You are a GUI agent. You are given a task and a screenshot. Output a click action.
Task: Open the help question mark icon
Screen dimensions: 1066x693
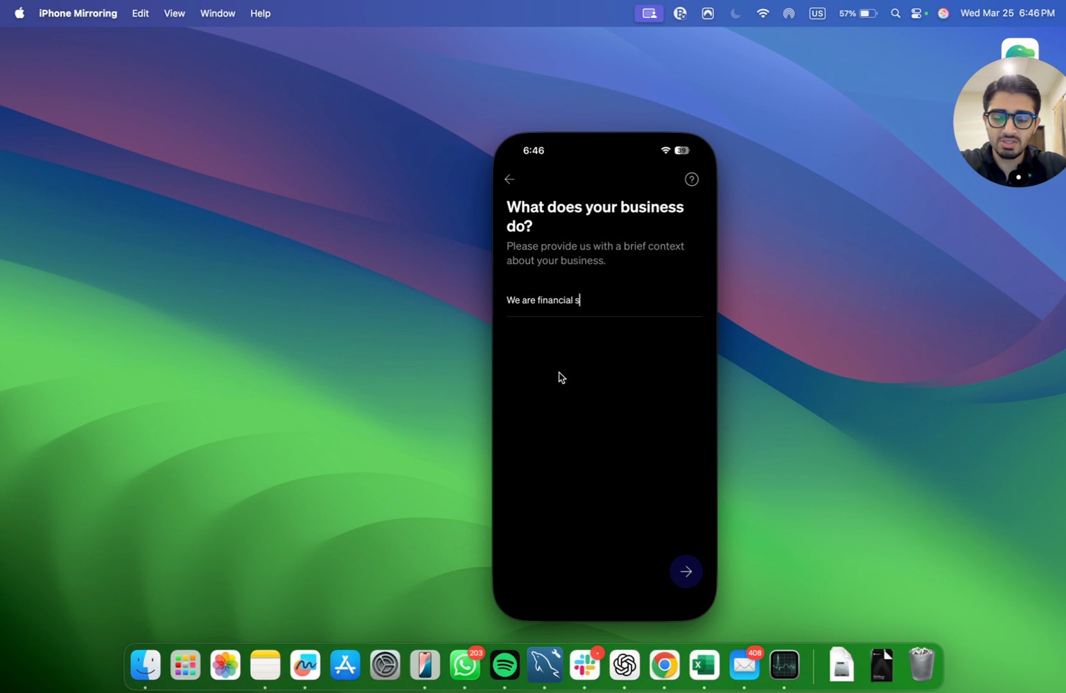pos(691,179)
